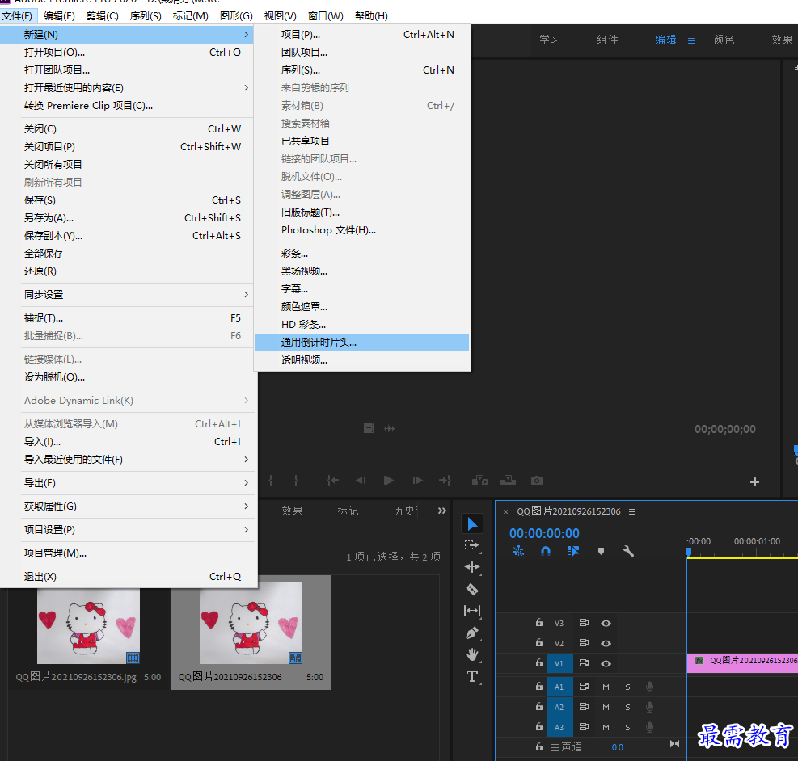Select the Slip tool

point(472,611)
